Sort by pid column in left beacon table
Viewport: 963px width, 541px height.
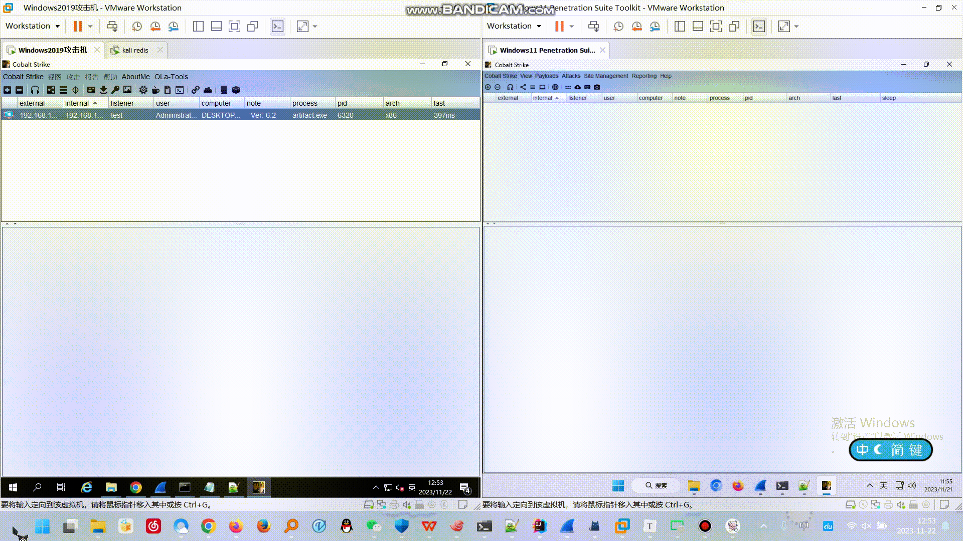tap(359, 103)
